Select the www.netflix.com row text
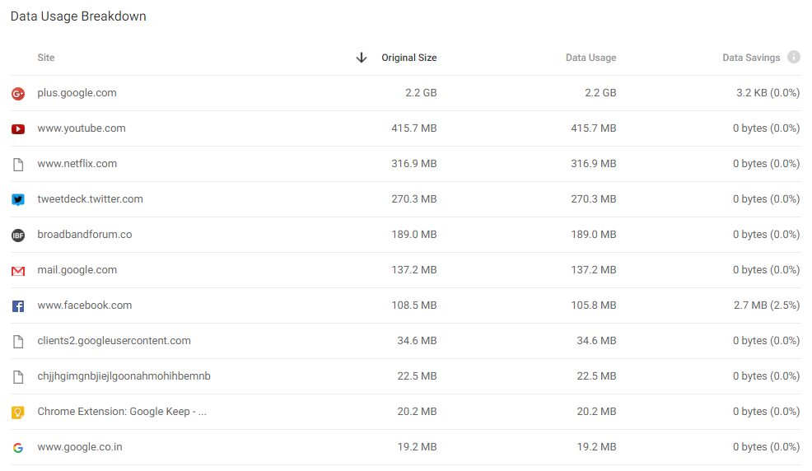Screen dimensions: 812x471 77,164
